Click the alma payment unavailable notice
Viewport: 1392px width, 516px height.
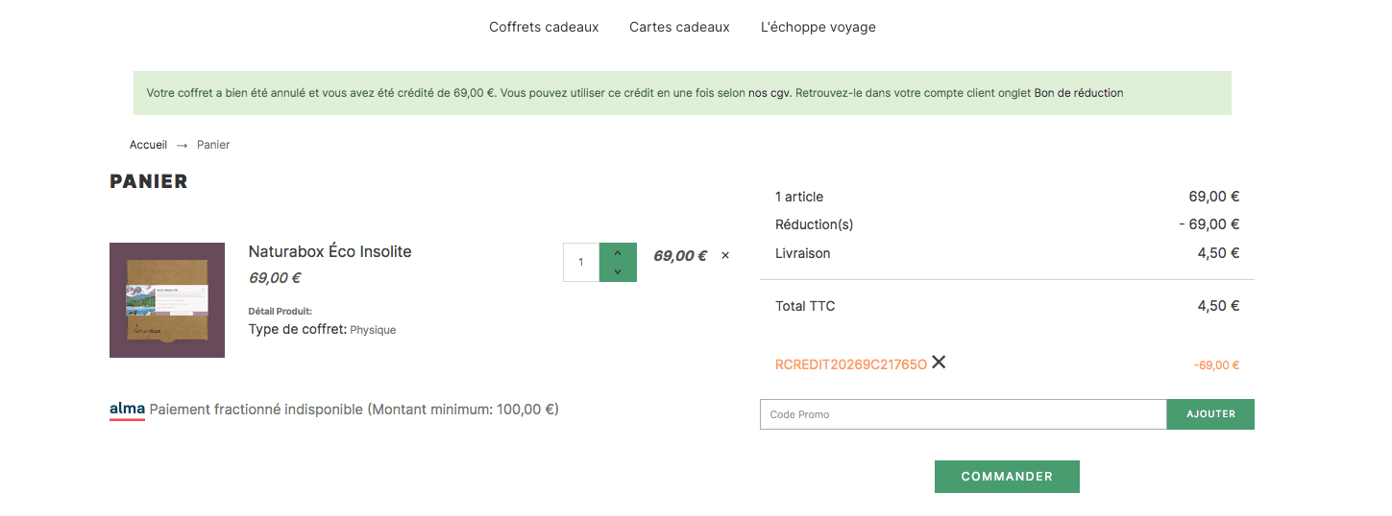[x=354, y=410]
